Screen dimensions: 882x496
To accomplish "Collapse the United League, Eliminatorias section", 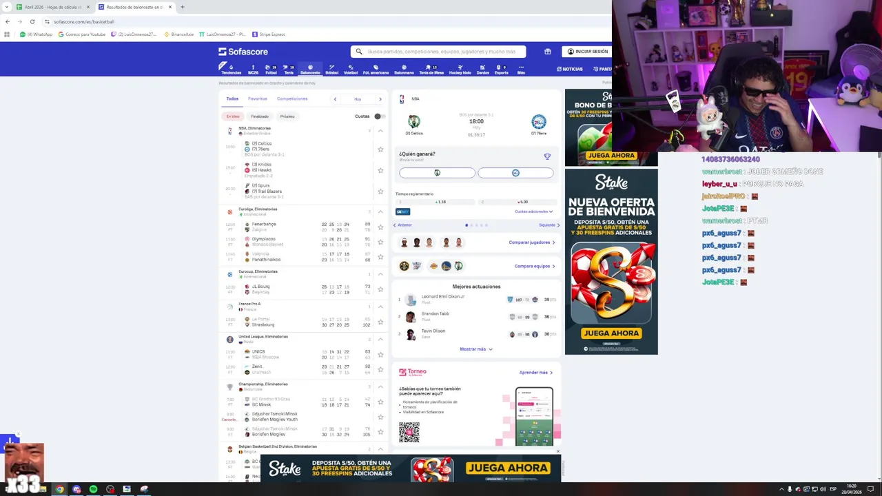I will (x=380, y=339).
